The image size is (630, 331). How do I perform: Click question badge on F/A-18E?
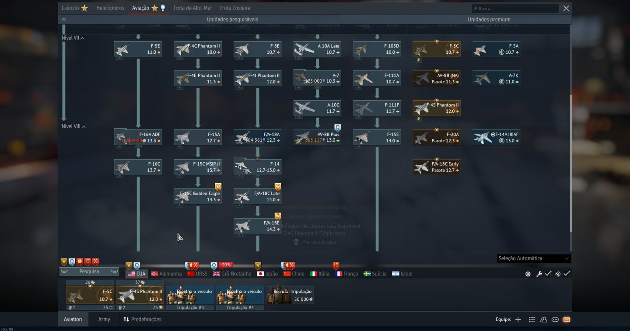click(x=277, y=216)
